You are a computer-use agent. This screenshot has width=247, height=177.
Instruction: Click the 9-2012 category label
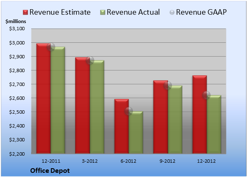[x=168, y=161]
